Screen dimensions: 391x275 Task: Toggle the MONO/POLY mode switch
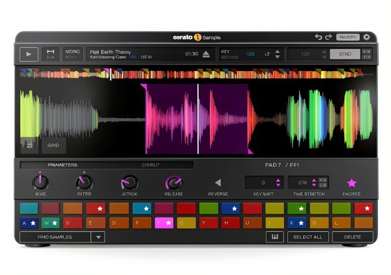click(x=72, y=54)
